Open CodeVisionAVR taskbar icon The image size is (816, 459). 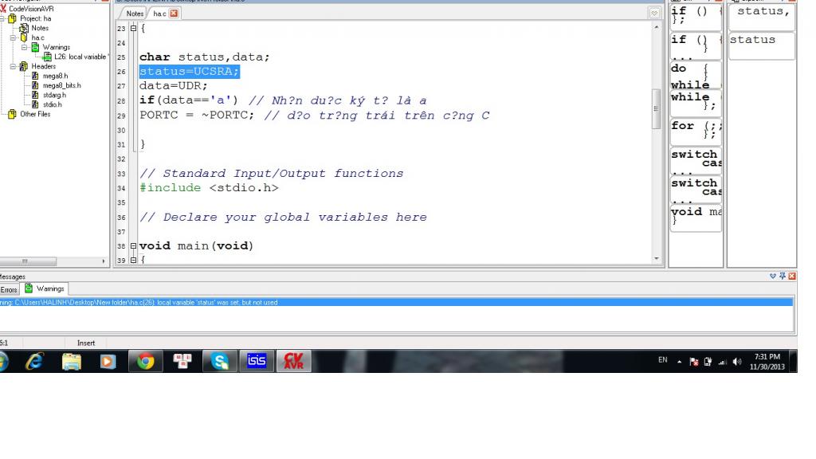pyautogui.click(x=293, y=361)
